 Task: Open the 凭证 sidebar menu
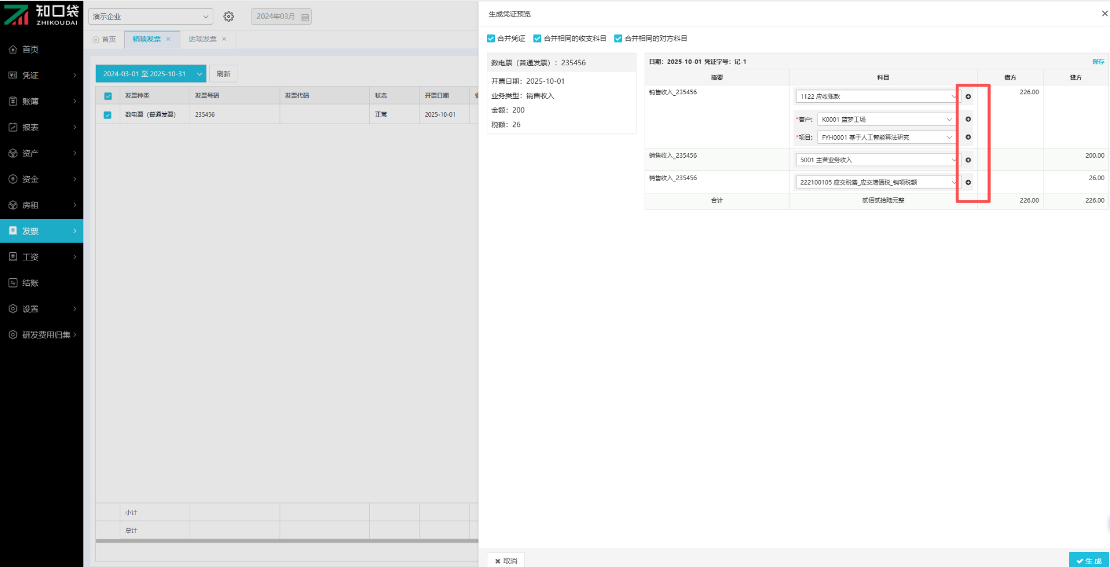click(x=42, y=76)
